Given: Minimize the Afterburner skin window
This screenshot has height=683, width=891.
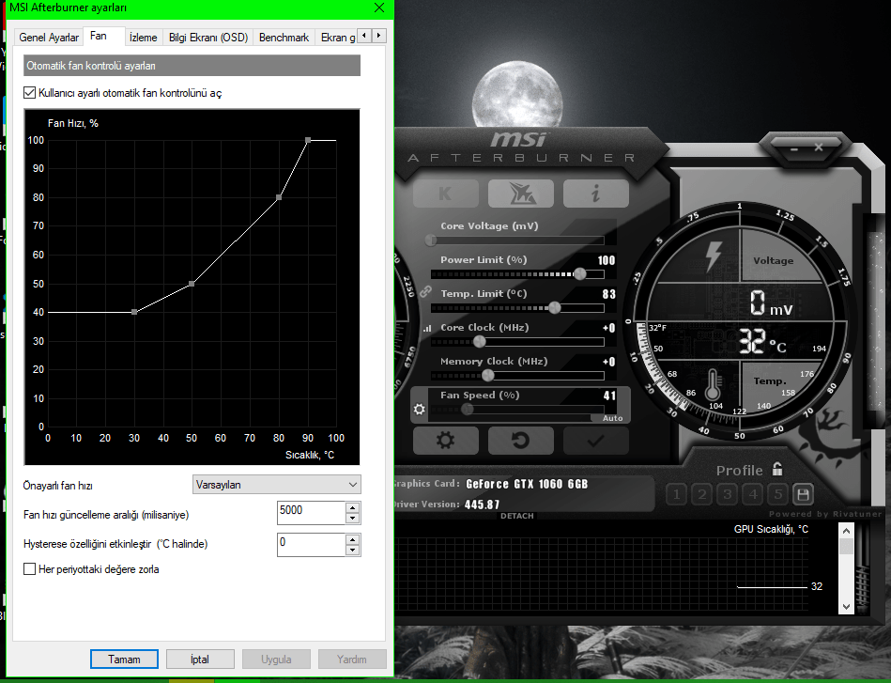Looking at the screenshot, I should [x=794, y=149].
